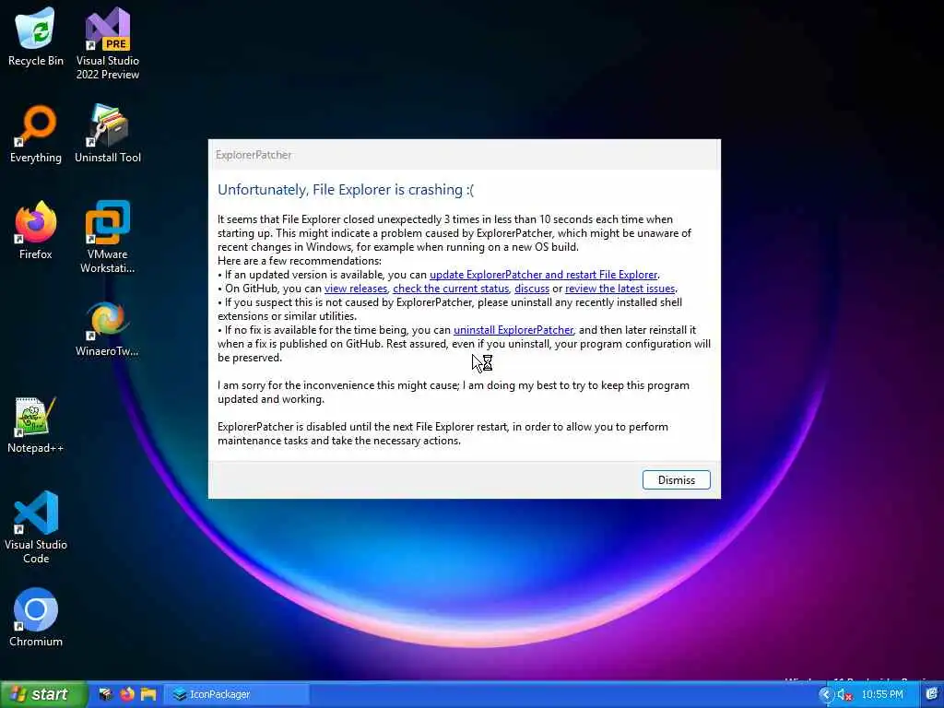This screenshot has width=944, height=708.
Task: Select the Visual Studio Code desktop icon
Action: click(x=36, y=527)
